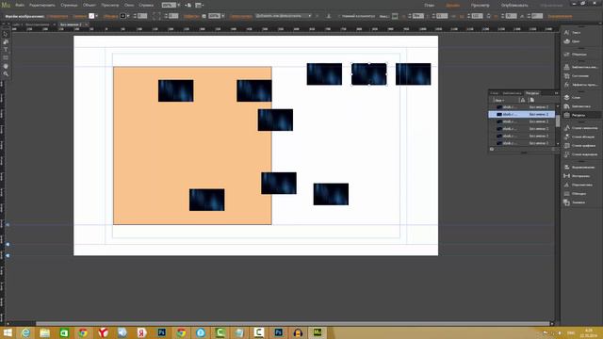603x339 pixels.
Task: Open the floating panel flyout menu
Action: [x=556, y=93]
